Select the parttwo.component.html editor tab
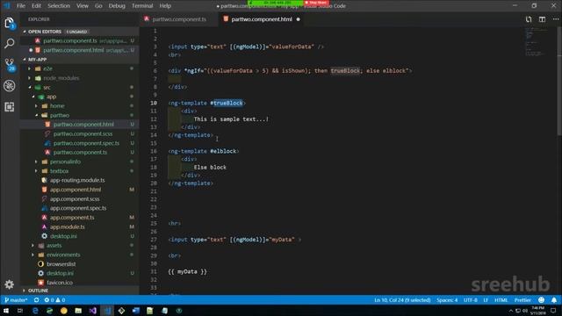562x316 pixels. click(262, 19)
